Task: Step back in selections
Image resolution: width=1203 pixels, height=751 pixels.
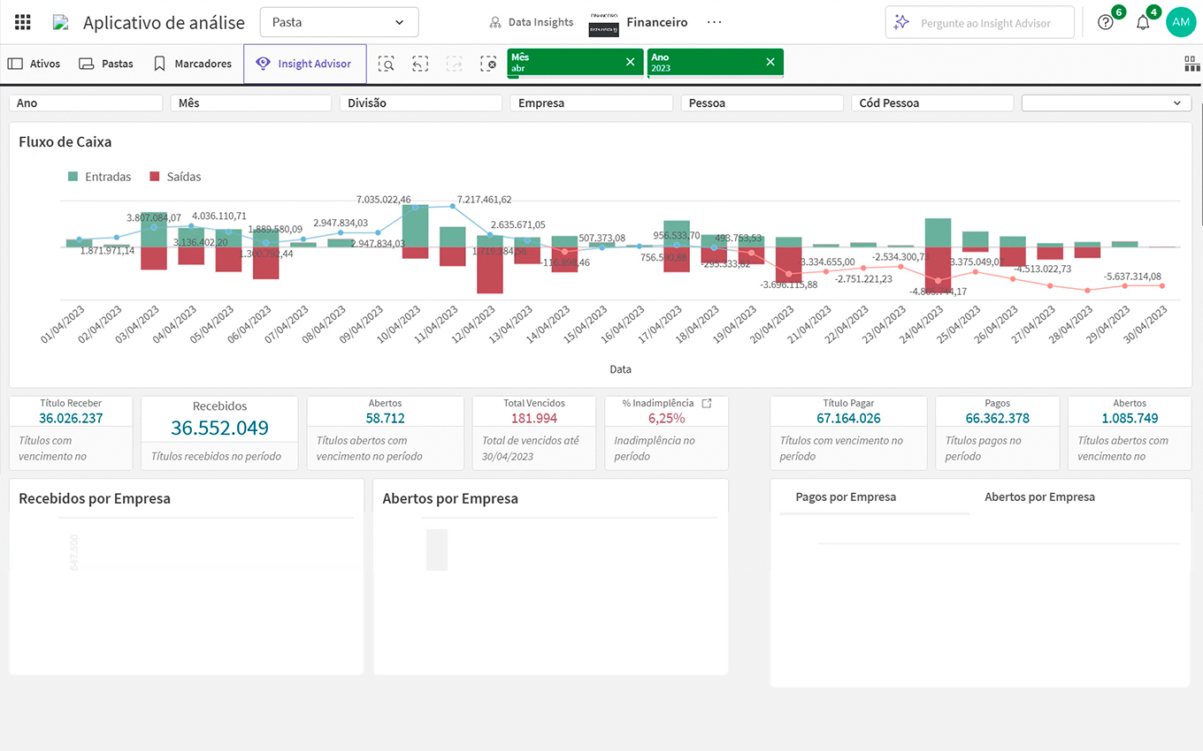Action: click(x=420, y=64)
